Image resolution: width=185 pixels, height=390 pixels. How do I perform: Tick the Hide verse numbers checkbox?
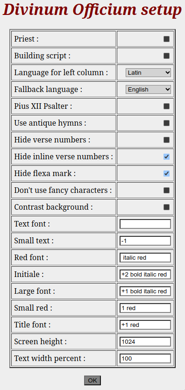tap(167, 140)
